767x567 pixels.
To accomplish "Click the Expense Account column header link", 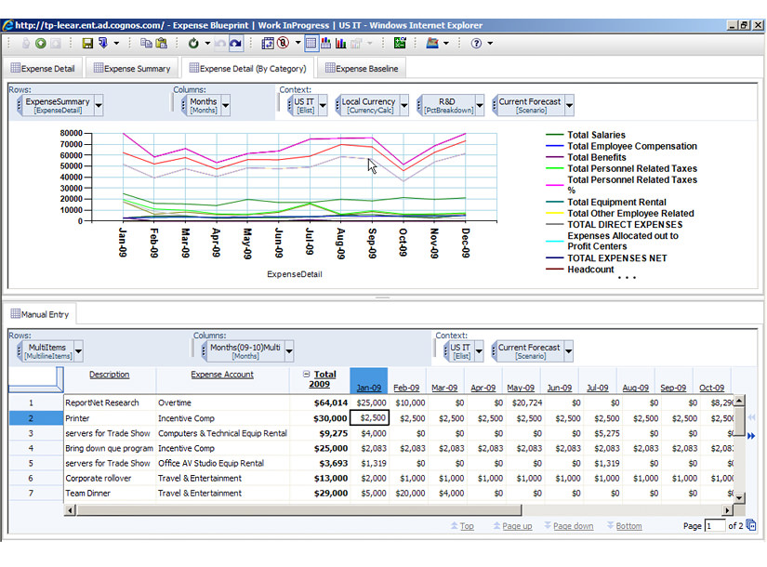I will pos(222,375).
